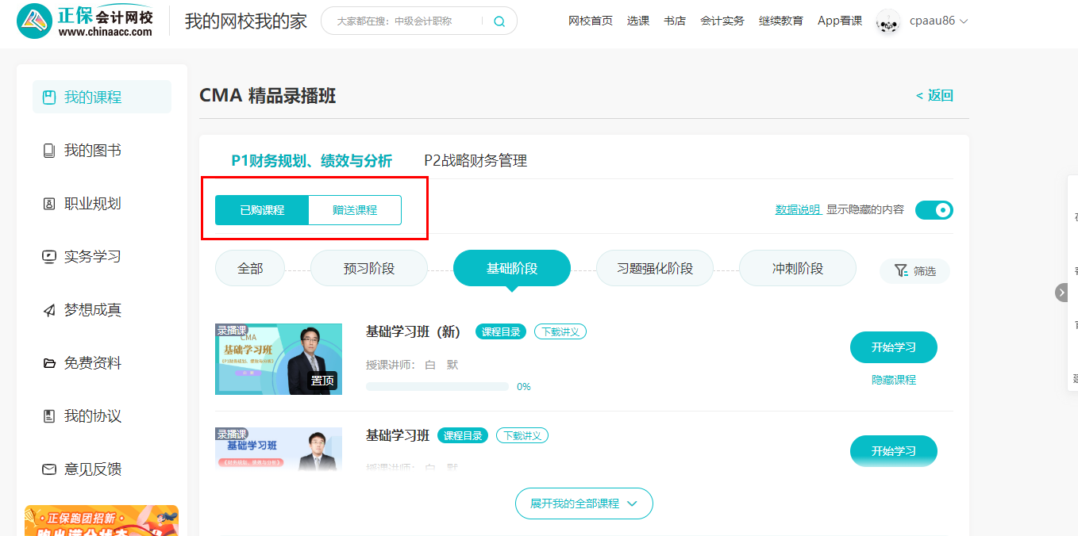Open 我的课程 sidebar icon
Image resolution: width=1078 pixels, height=536 pixels.
coord(49,98)
